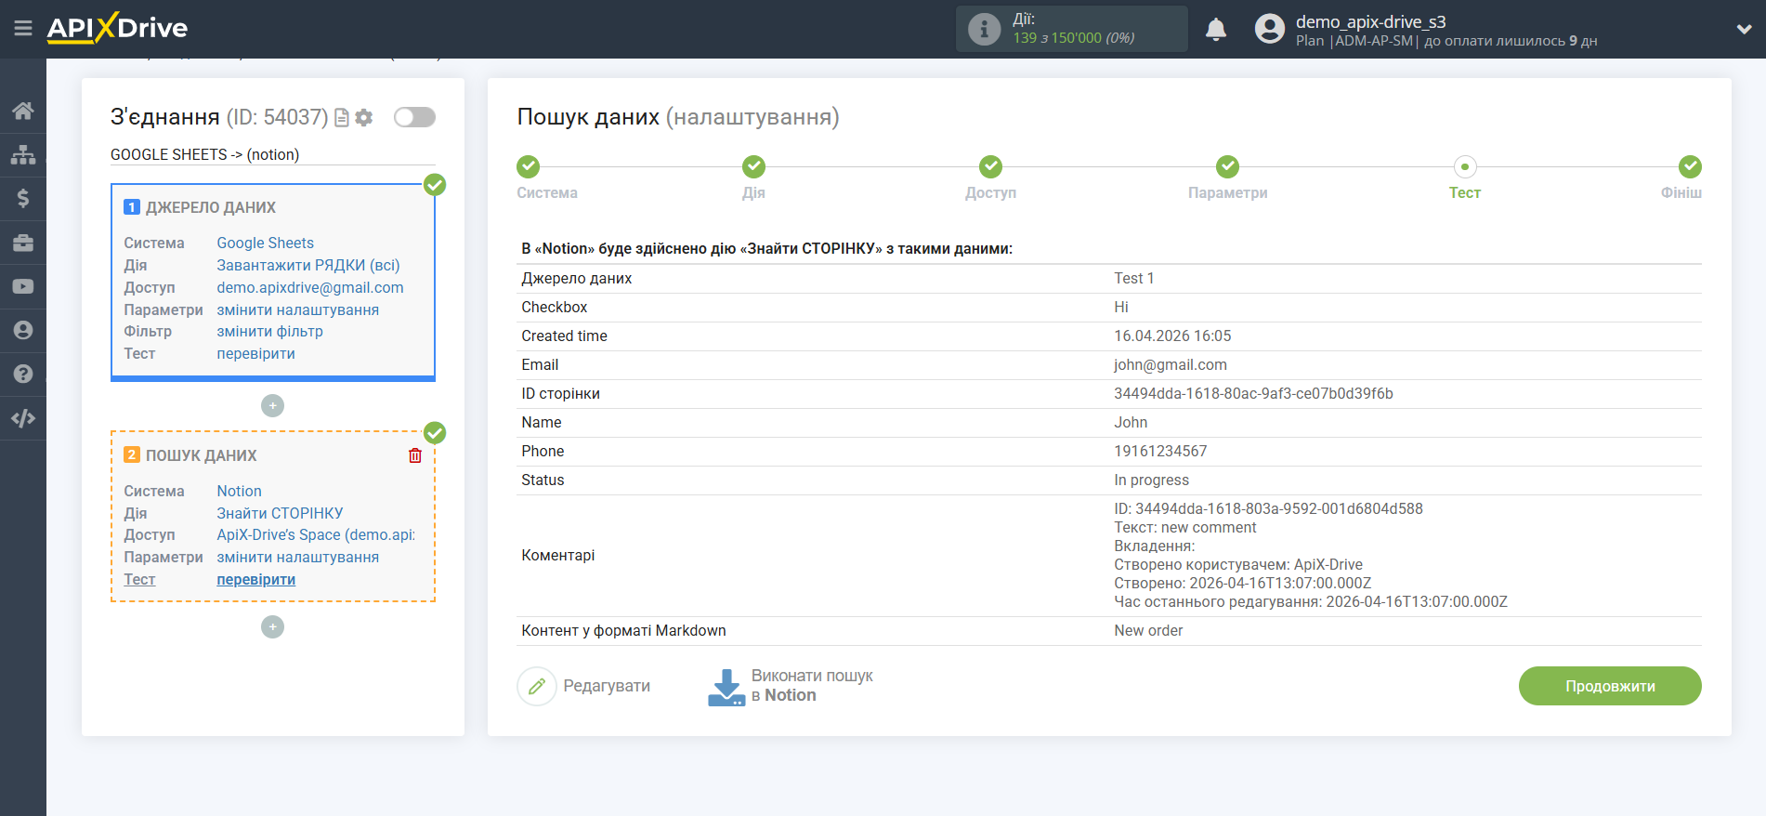Click the connection notes document icon
This screenshot has height=816, width=1766.
click(342, 118)
